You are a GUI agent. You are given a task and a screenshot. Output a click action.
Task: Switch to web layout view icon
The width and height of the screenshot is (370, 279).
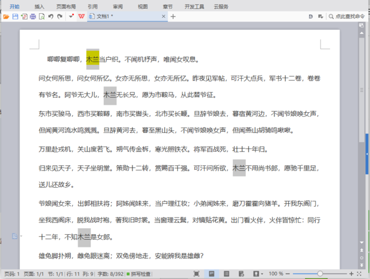241,274
